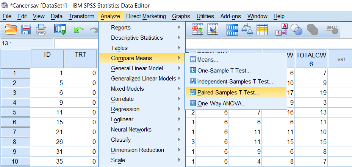
Task: Open the Window menu
Action: pos(257,16)
